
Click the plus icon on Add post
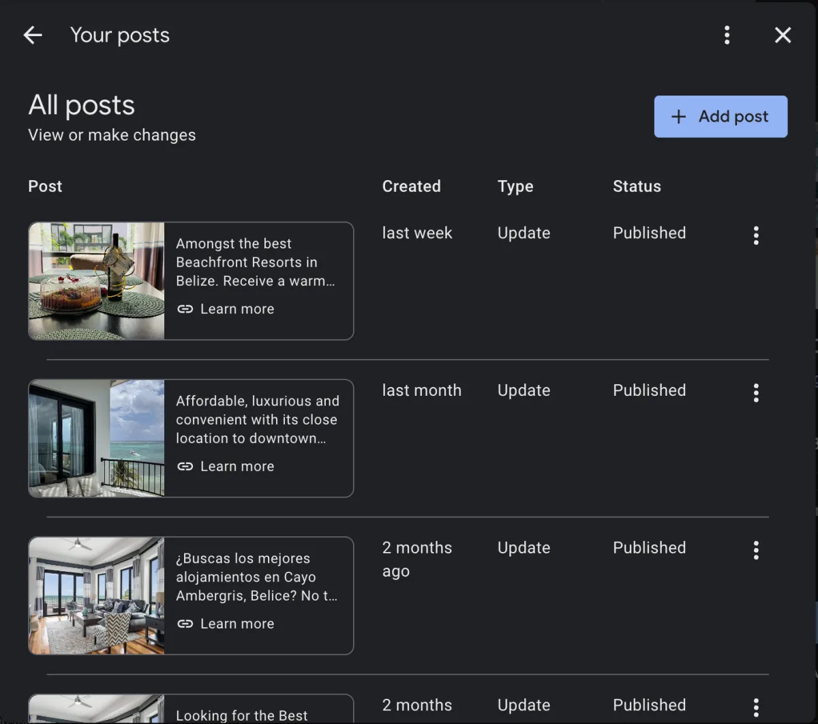coord(678,117)
